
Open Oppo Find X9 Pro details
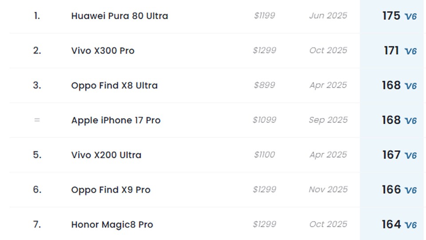pyautogui.click(x=110, y=190)
